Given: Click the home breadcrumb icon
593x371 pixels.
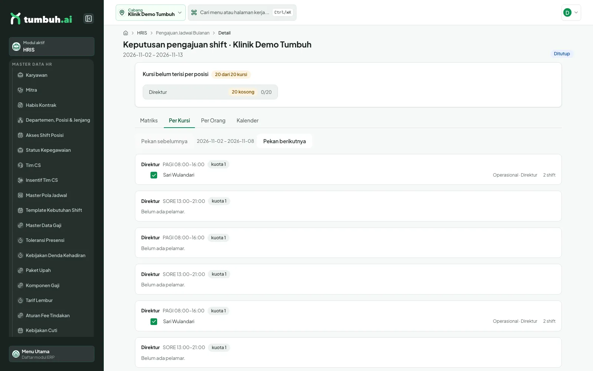Looking at the screenshot, I should 126,33.
